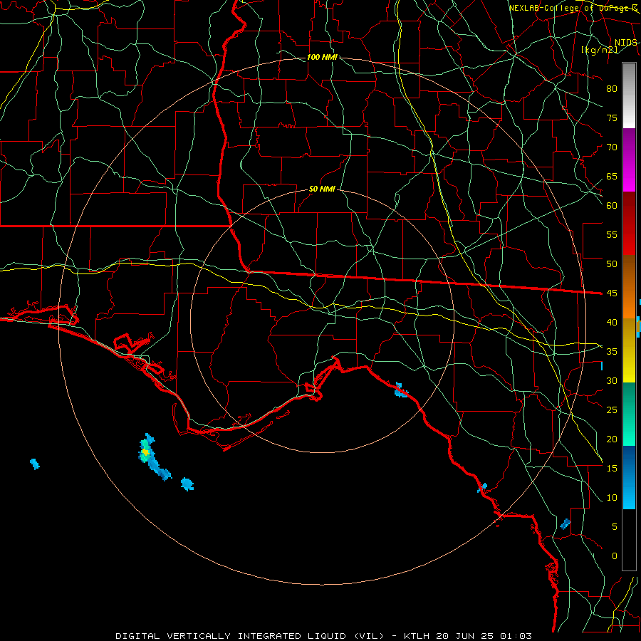Viewport: 641px width, 641px height.
Task: Click the "DIGITAL VERTICALLY INTEGRATED LIQUID (VIL)" caption
Action: click(250, 636)
